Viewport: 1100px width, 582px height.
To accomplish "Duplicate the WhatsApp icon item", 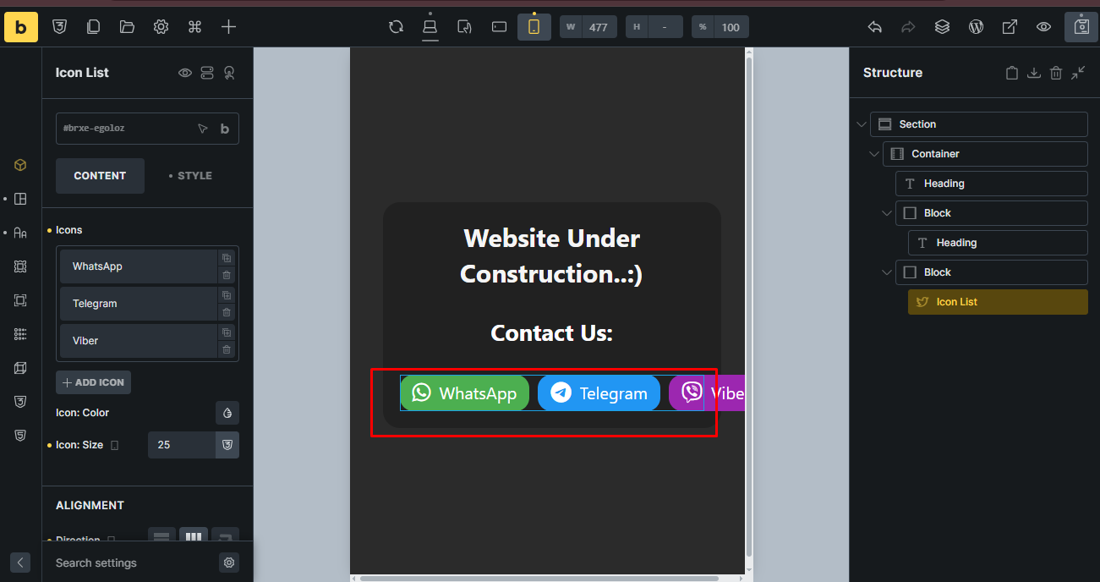I will (x=227, y=258).
